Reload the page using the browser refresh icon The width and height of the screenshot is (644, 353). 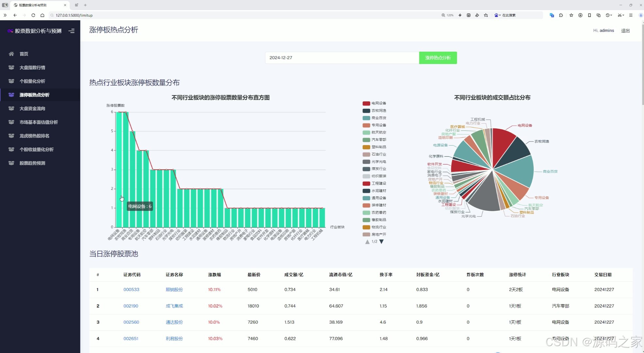point(33,15)
